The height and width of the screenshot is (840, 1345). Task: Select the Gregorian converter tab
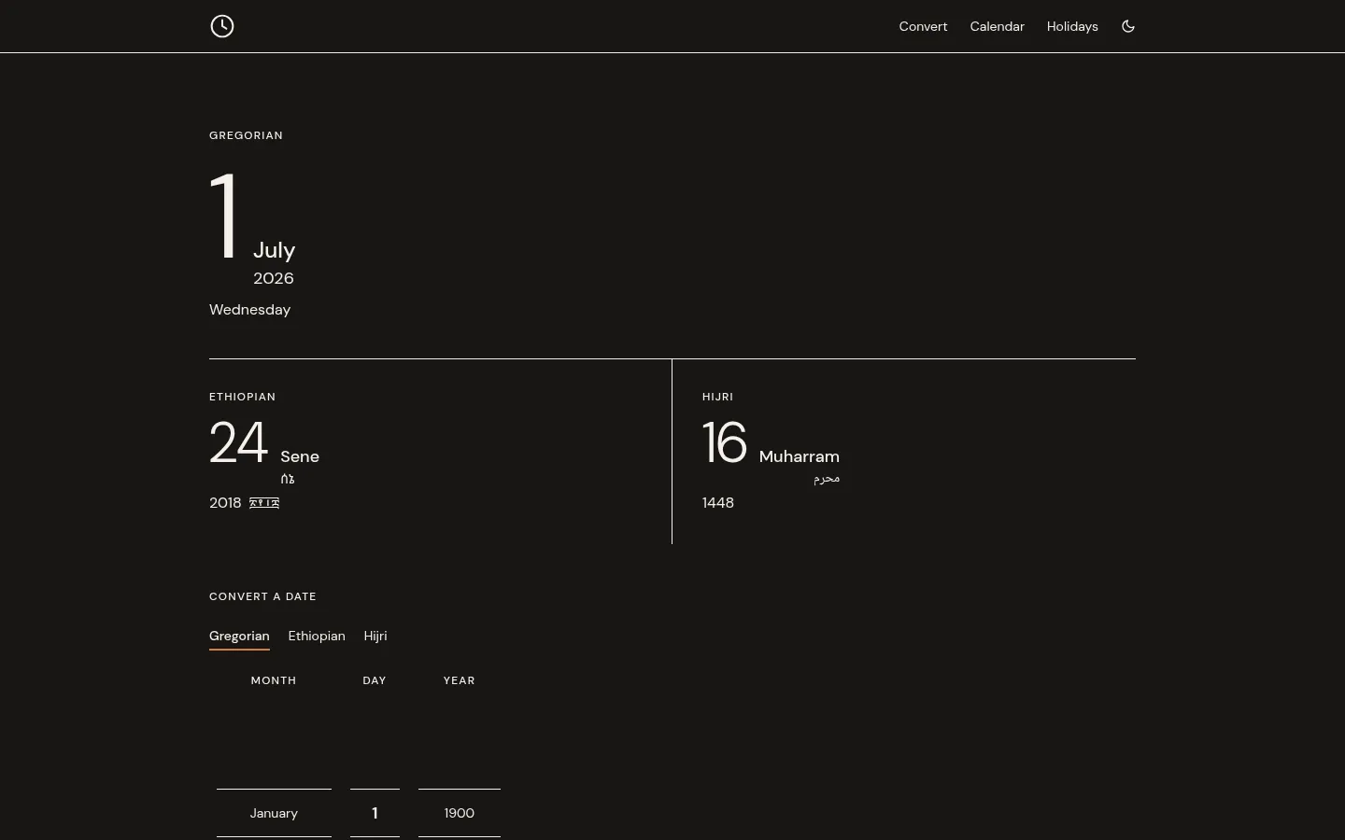coord(239,637)
